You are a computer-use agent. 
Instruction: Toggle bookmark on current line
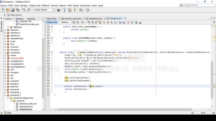pyautogui.click(x=115, y=23)
